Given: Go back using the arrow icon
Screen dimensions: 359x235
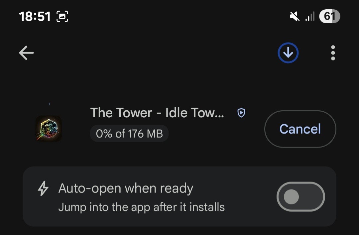Looking at the screenshot, I should (26, 53).
